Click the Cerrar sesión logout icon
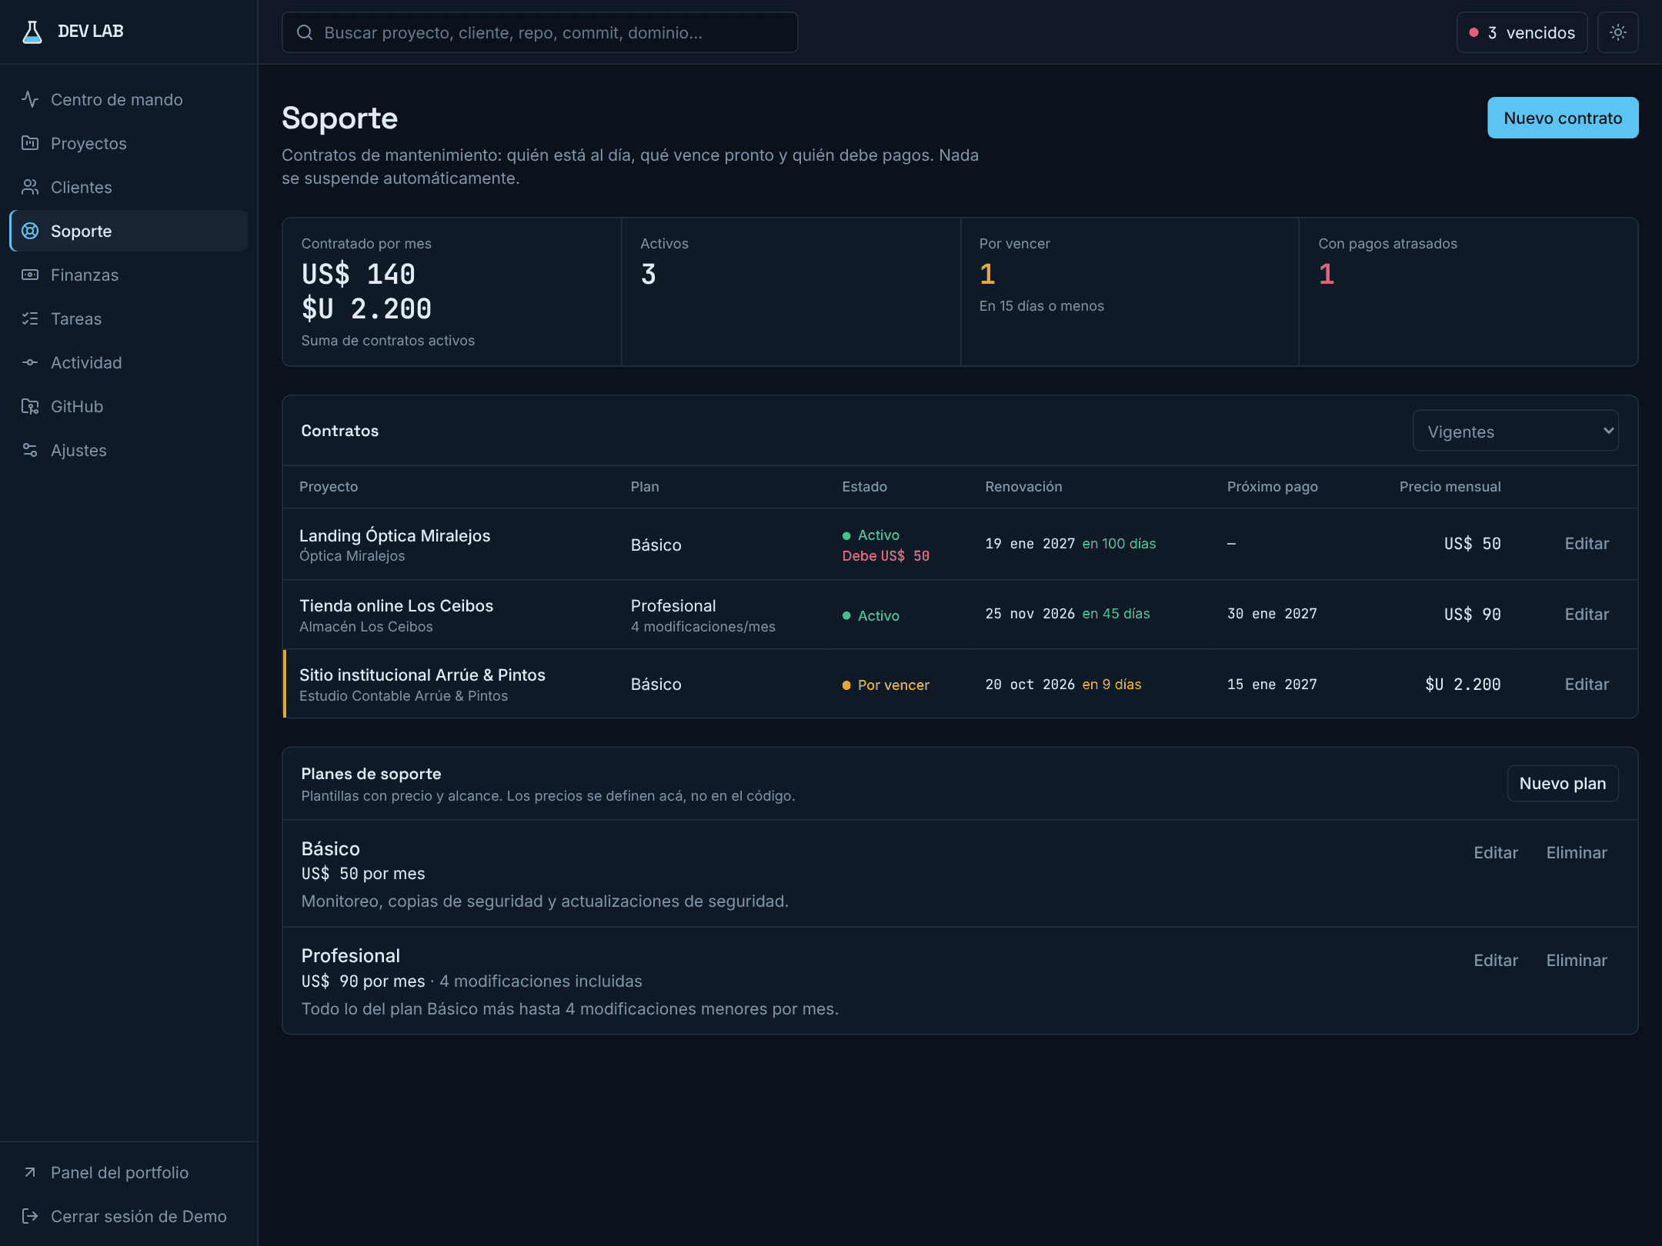The width and height of the screenshot is (1662, 1246). coord(30,1216)
